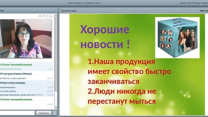Click the chat scrollbar thumb
This screenshot has height=117, width=208.
(56, 54)
